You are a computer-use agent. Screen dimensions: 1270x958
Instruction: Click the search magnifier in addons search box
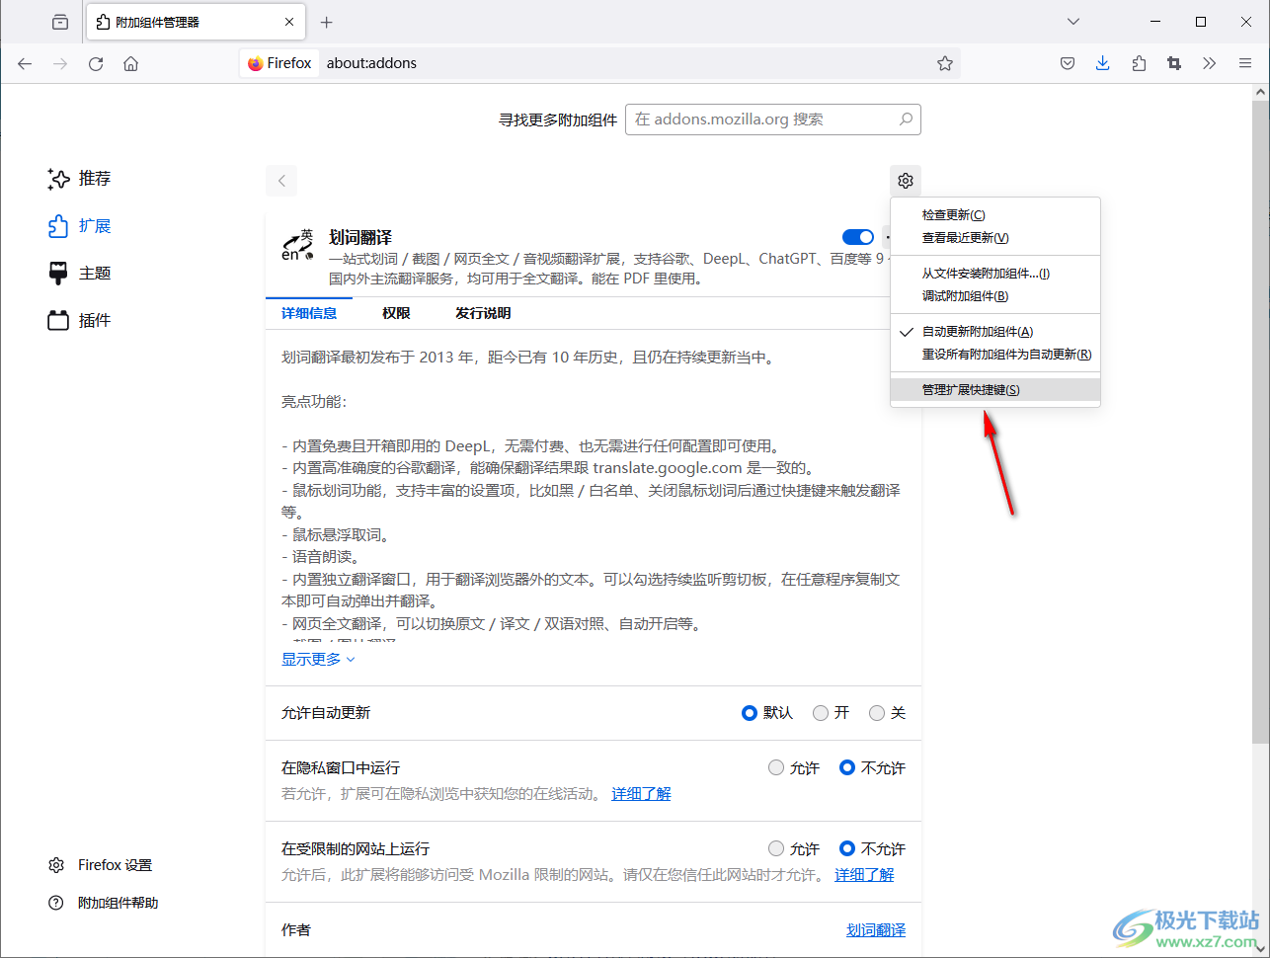pyautogui.click(x=906, y=120)
